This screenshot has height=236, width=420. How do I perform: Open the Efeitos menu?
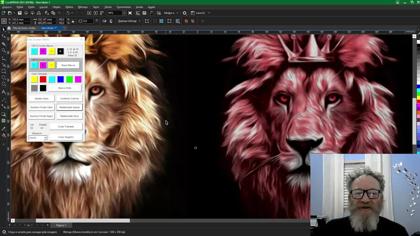point(69,7)
